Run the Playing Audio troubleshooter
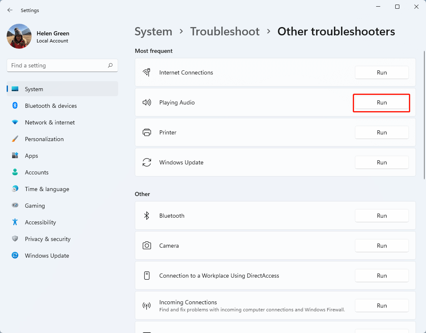This screenshot has width=426, height=333. pos(381,102)
